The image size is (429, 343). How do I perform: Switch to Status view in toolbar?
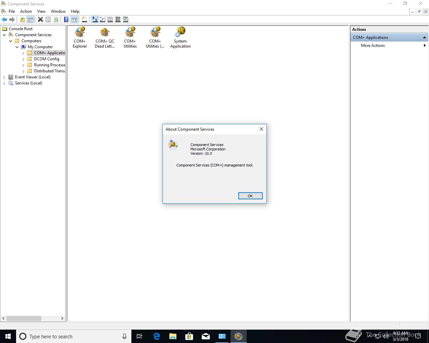click(x=126, y=19)
